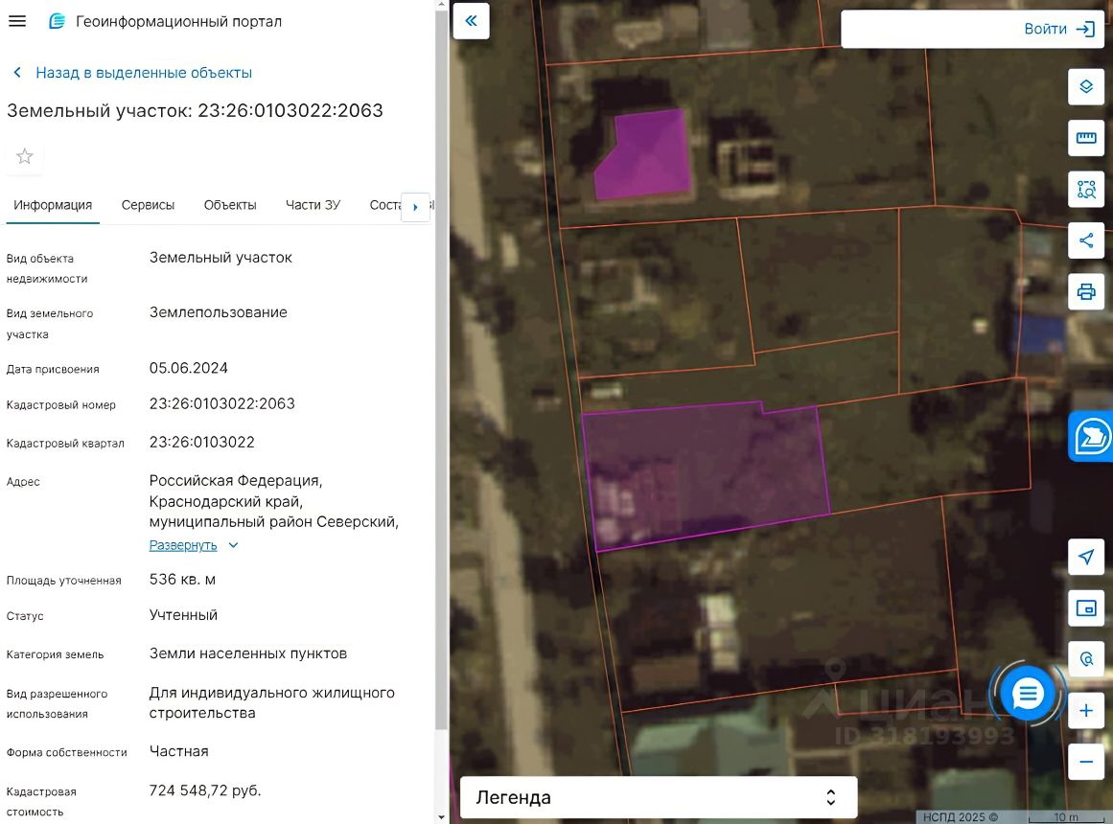Select the ruler measurement tool

[1086, 138]
